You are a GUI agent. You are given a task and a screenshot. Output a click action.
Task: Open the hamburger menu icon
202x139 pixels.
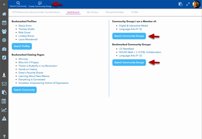tap(4, 5)
